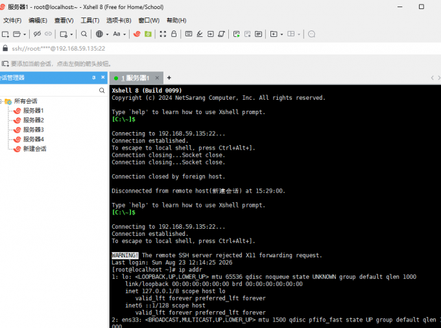Screen dimensions: 441x328
Task: Click the Reconnect chain-link icon
Action: (x=49, y=34)
